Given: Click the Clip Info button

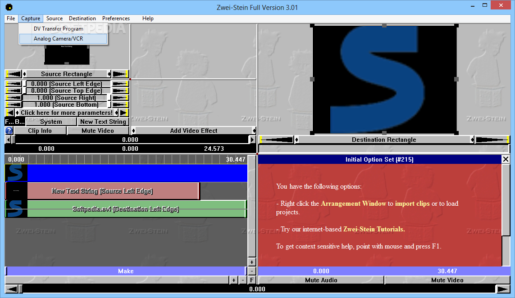Looking at the screenshot, I should click(40, 131).
